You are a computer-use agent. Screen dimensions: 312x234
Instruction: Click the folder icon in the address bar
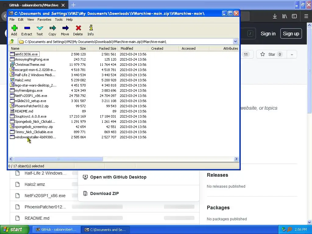21,41
